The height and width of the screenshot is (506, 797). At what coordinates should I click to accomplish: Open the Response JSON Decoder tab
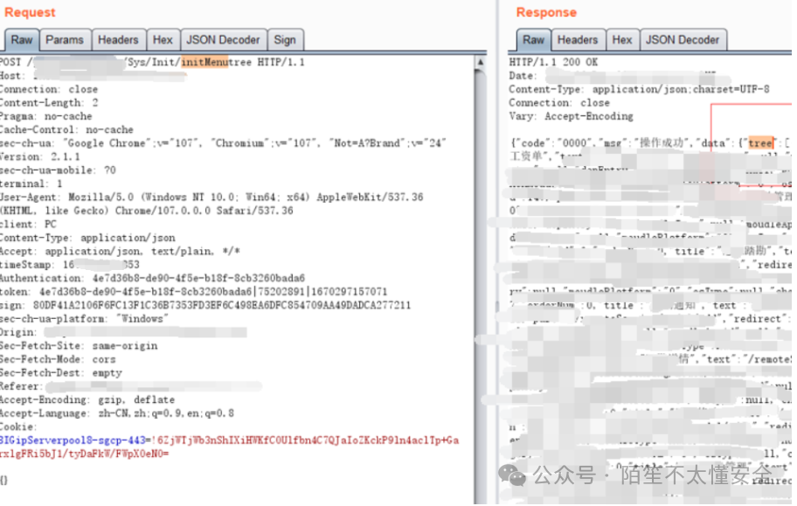point(683,39)
